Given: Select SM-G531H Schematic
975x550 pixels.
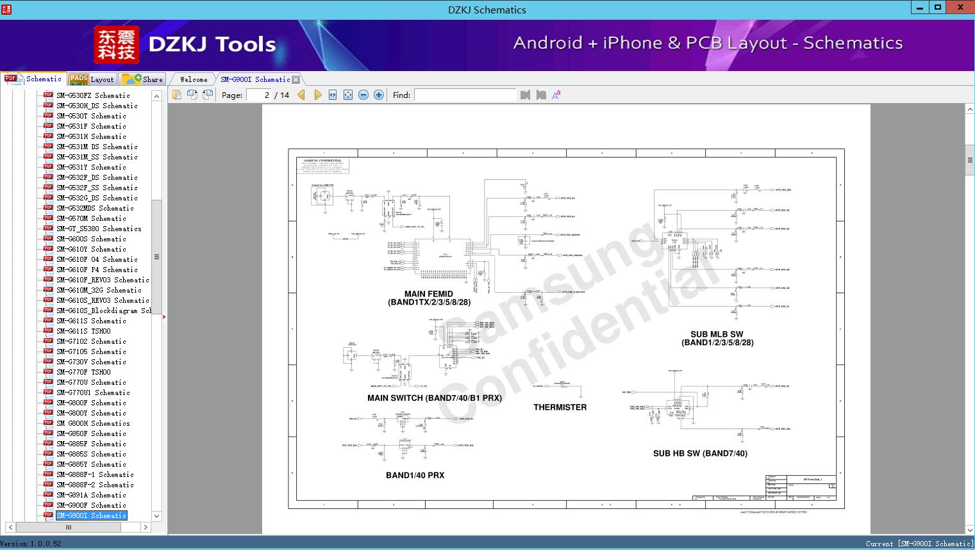Looking at the screenshot, I should tap(91, 136).
